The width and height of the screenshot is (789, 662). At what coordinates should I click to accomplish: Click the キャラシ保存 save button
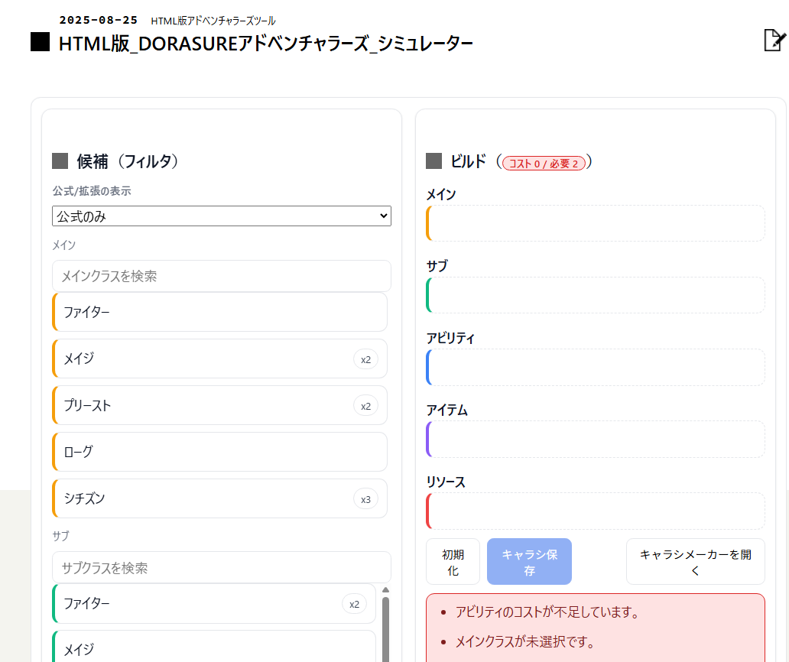pyautogui.click(x=529, y=562)
